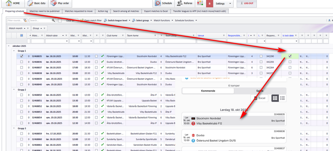Click the green checkmark in row 32468850
333x151 pixels.
[103, 95]
